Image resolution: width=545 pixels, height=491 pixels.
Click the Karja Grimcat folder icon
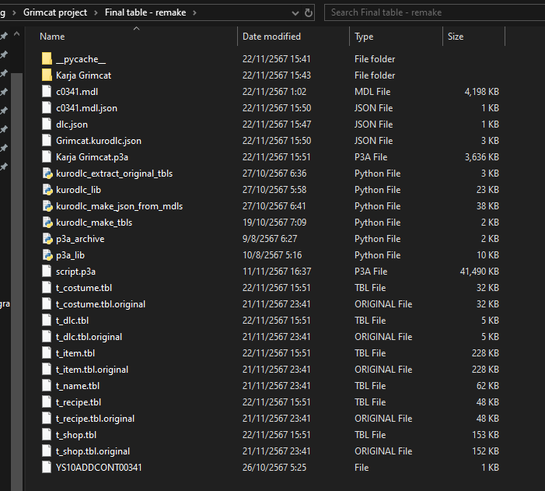coord(47,75)
